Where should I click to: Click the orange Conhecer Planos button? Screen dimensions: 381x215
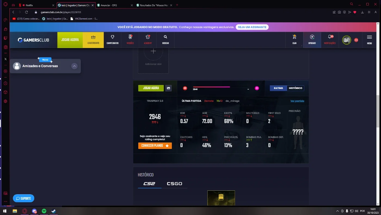155,146
